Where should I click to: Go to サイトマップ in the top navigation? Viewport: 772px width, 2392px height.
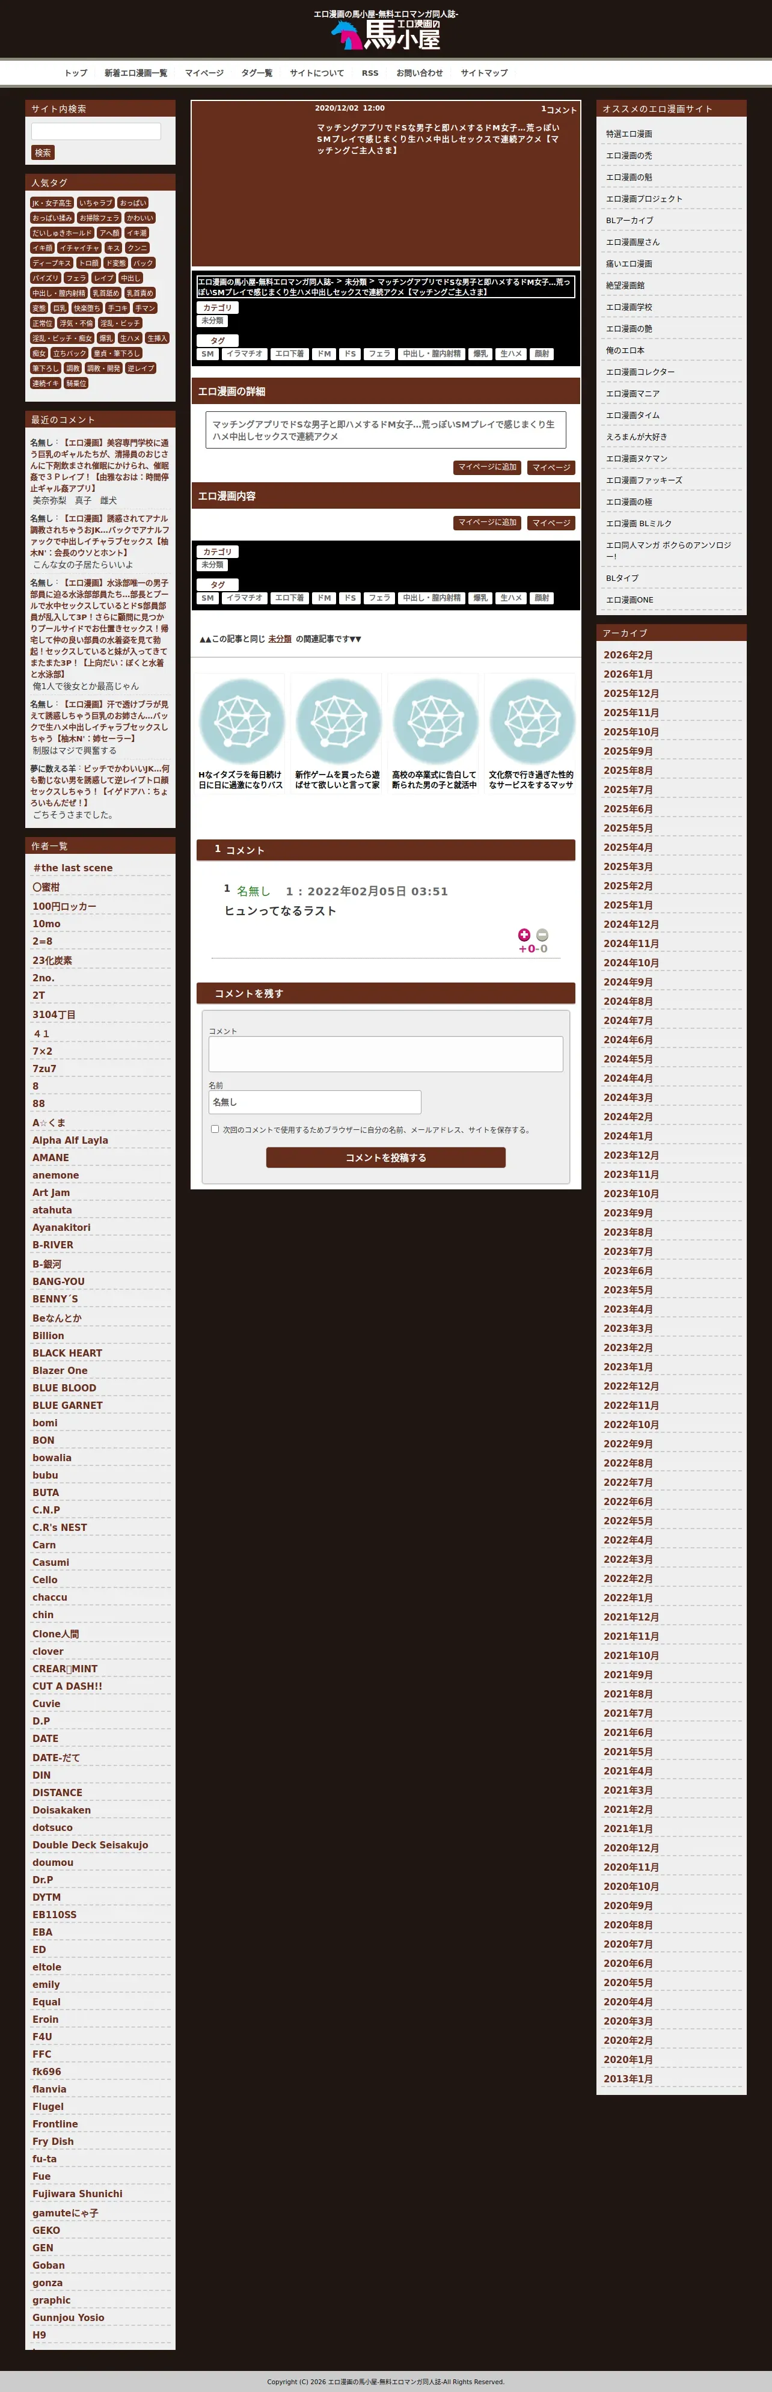(484, 72)
